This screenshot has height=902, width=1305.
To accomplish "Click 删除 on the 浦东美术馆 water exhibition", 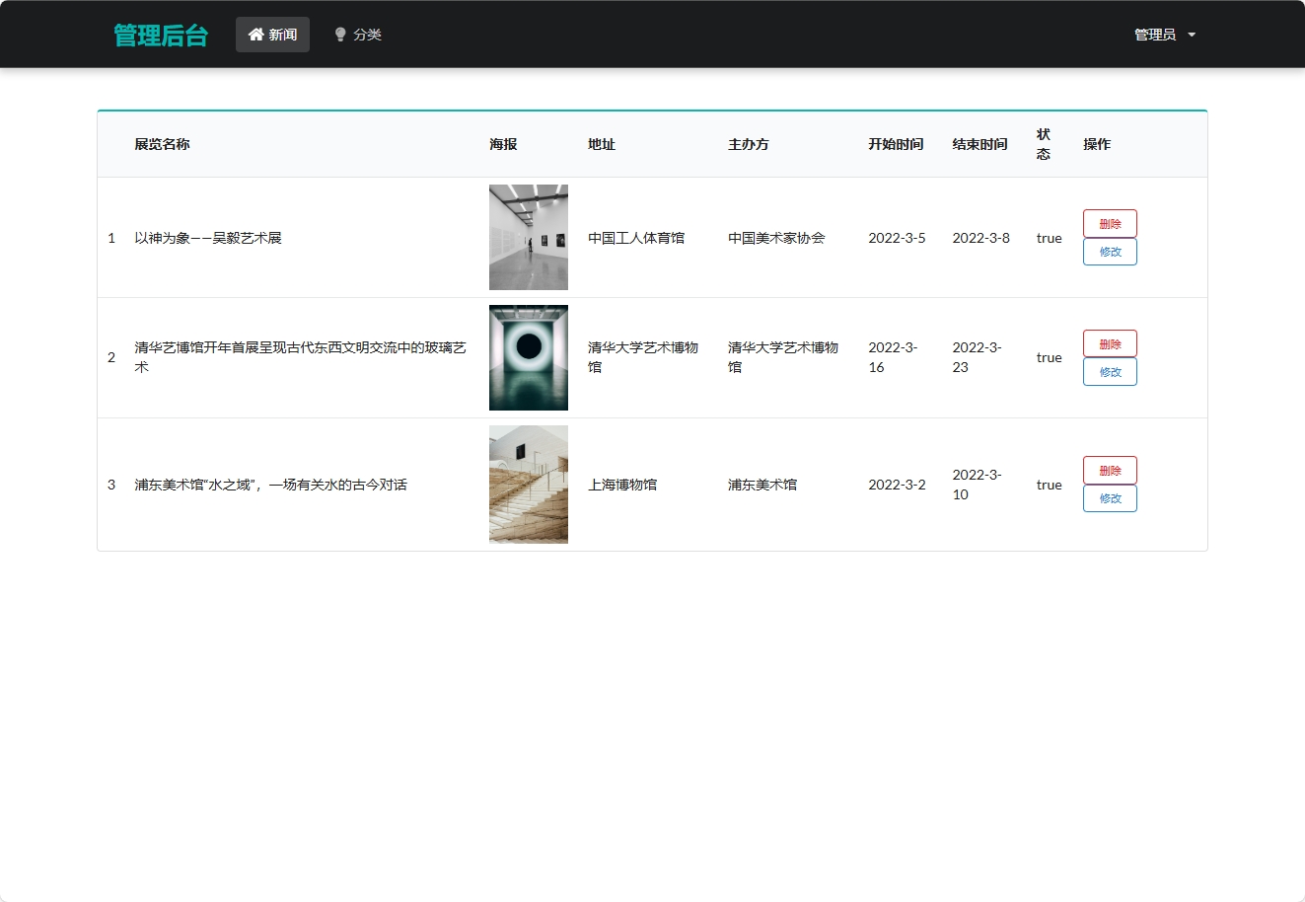I will tap(1110, 470).
